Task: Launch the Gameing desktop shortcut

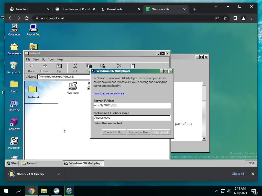Action: tap(14, 124)
